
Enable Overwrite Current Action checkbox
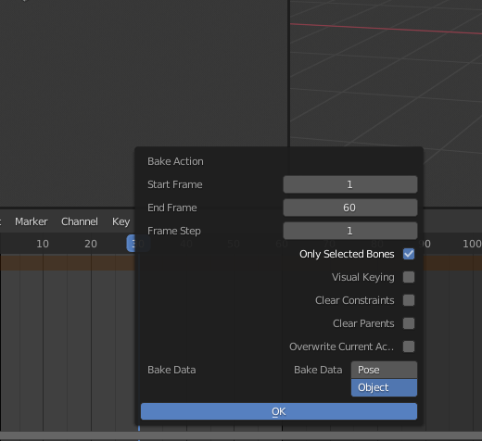tap(409, 346)
